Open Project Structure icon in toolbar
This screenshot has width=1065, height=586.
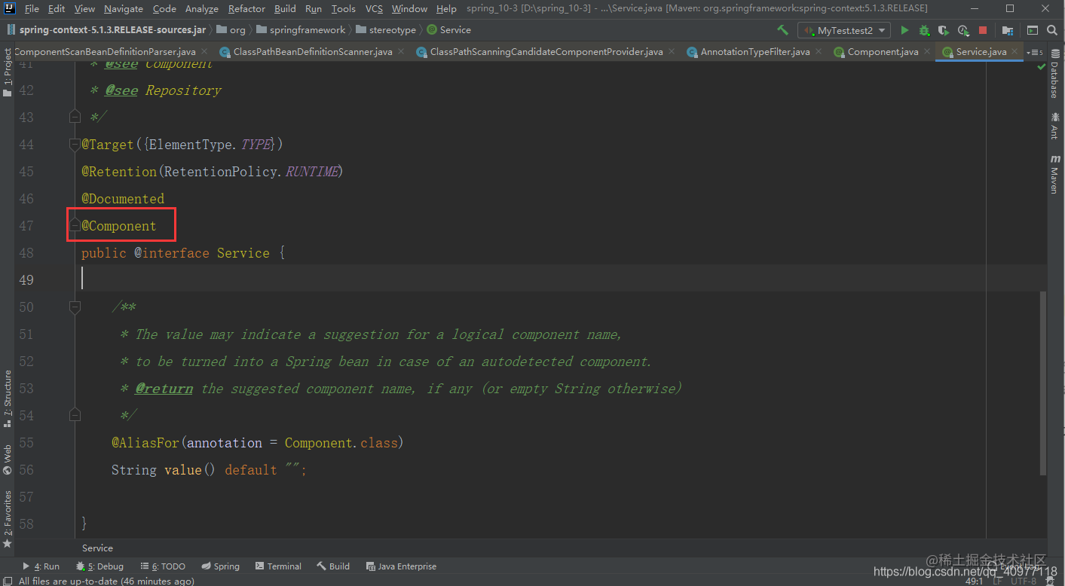pos(1008,30)
